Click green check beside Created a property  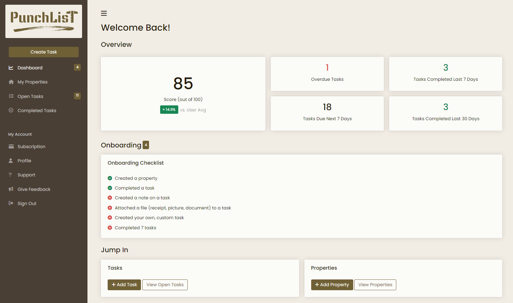coord(110,178)
